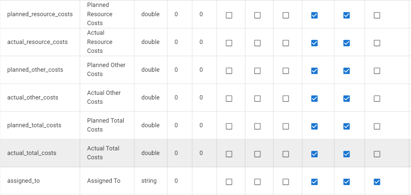Tick last checkbox in actual_resource_costs row
Screen dimensions: 411x195
click(x=377, y=43)
